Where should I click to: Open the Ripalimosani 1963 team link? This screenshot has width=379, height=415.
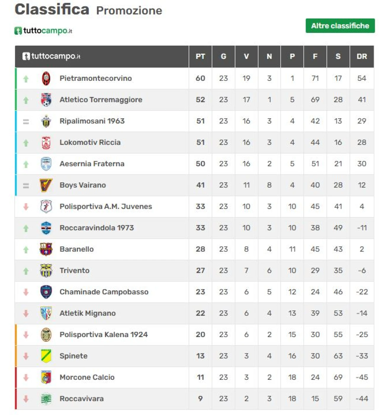(92, 121)
